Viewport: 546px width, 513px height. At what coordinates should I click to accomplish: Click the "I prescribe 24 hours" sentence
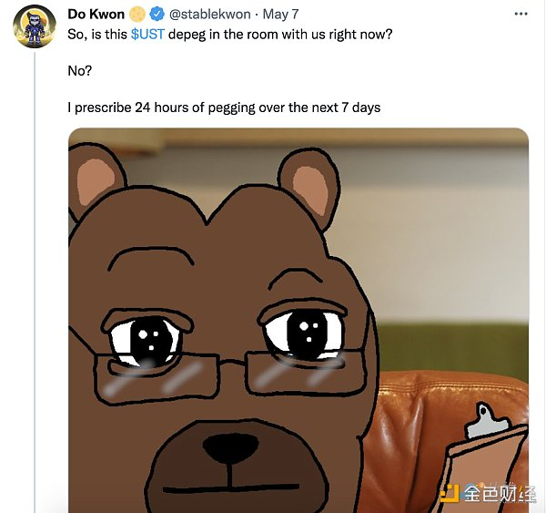[224, 108]
